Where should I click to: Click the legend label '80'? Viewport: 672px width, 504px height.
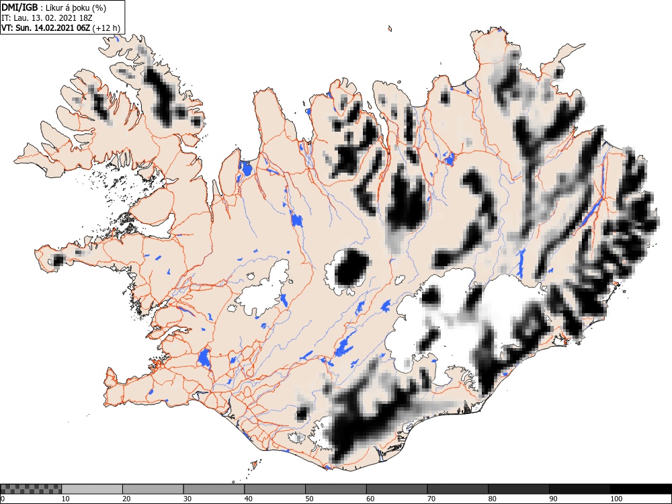(x=492, y=499)
